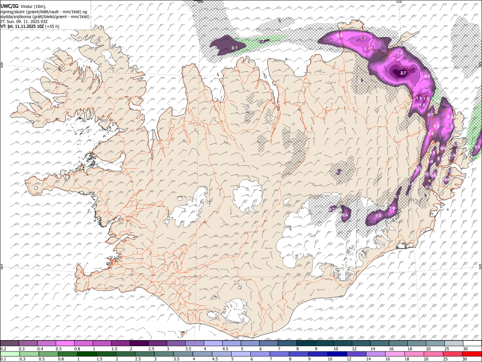The height and width of the screenshot is (362, 482).
Task: Click the UWC/IG Vindur (10m) title line
Action: point(23,6)
